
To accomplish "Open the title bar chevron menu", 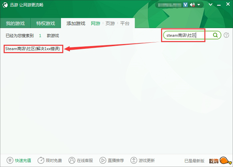I will (x=210, y=4).
